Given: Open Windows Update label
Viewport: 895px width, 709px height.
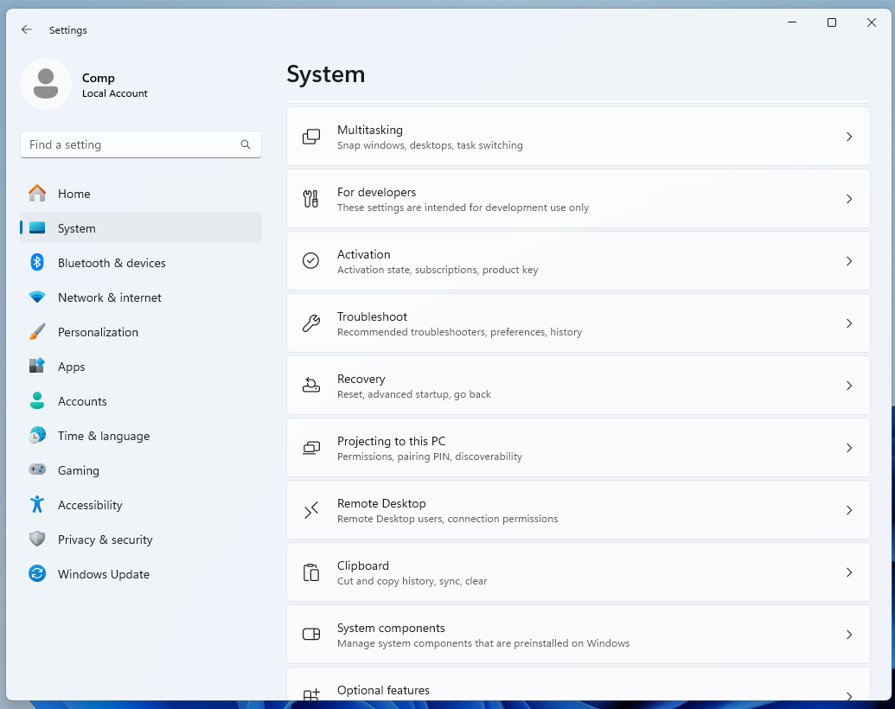Looking at the screenshot, I should pyautogui.click(x=104, y=574).
